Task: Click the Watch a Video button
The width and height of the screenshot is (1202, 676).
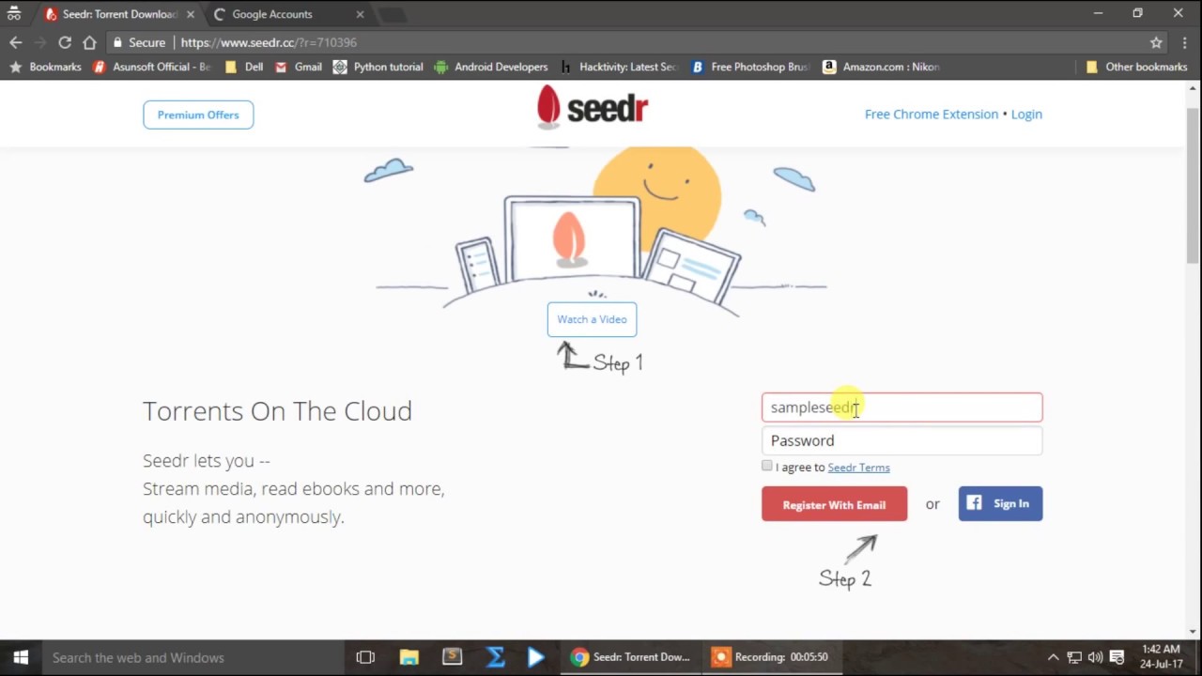Action: pos(592,319)
